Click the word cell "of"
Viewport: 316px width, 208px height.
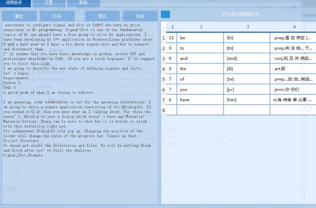point(200,79)
